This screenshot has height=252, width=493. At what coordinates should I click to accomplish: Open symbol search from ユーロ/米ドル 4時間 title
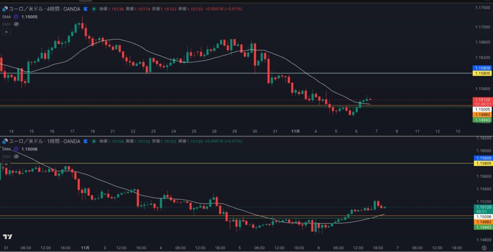(x=44, y=9)
